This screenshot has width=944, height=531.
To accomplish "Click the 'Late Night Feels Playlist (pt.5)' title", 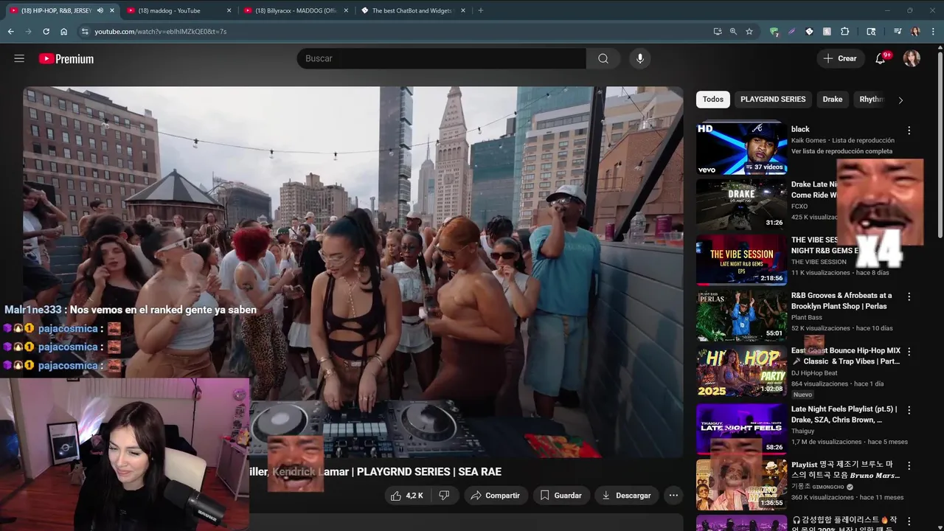I will click(x=844, y=414).
